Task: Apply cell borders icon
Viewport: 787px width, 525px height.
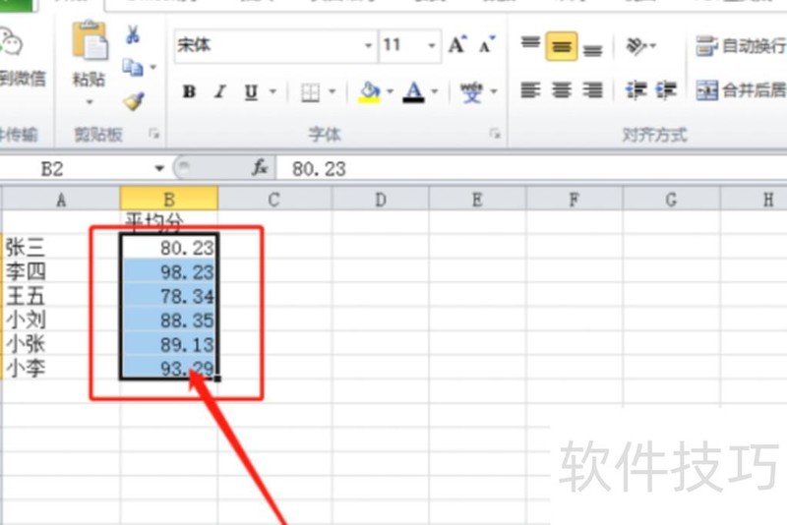Action: click(x=310, y=92)
